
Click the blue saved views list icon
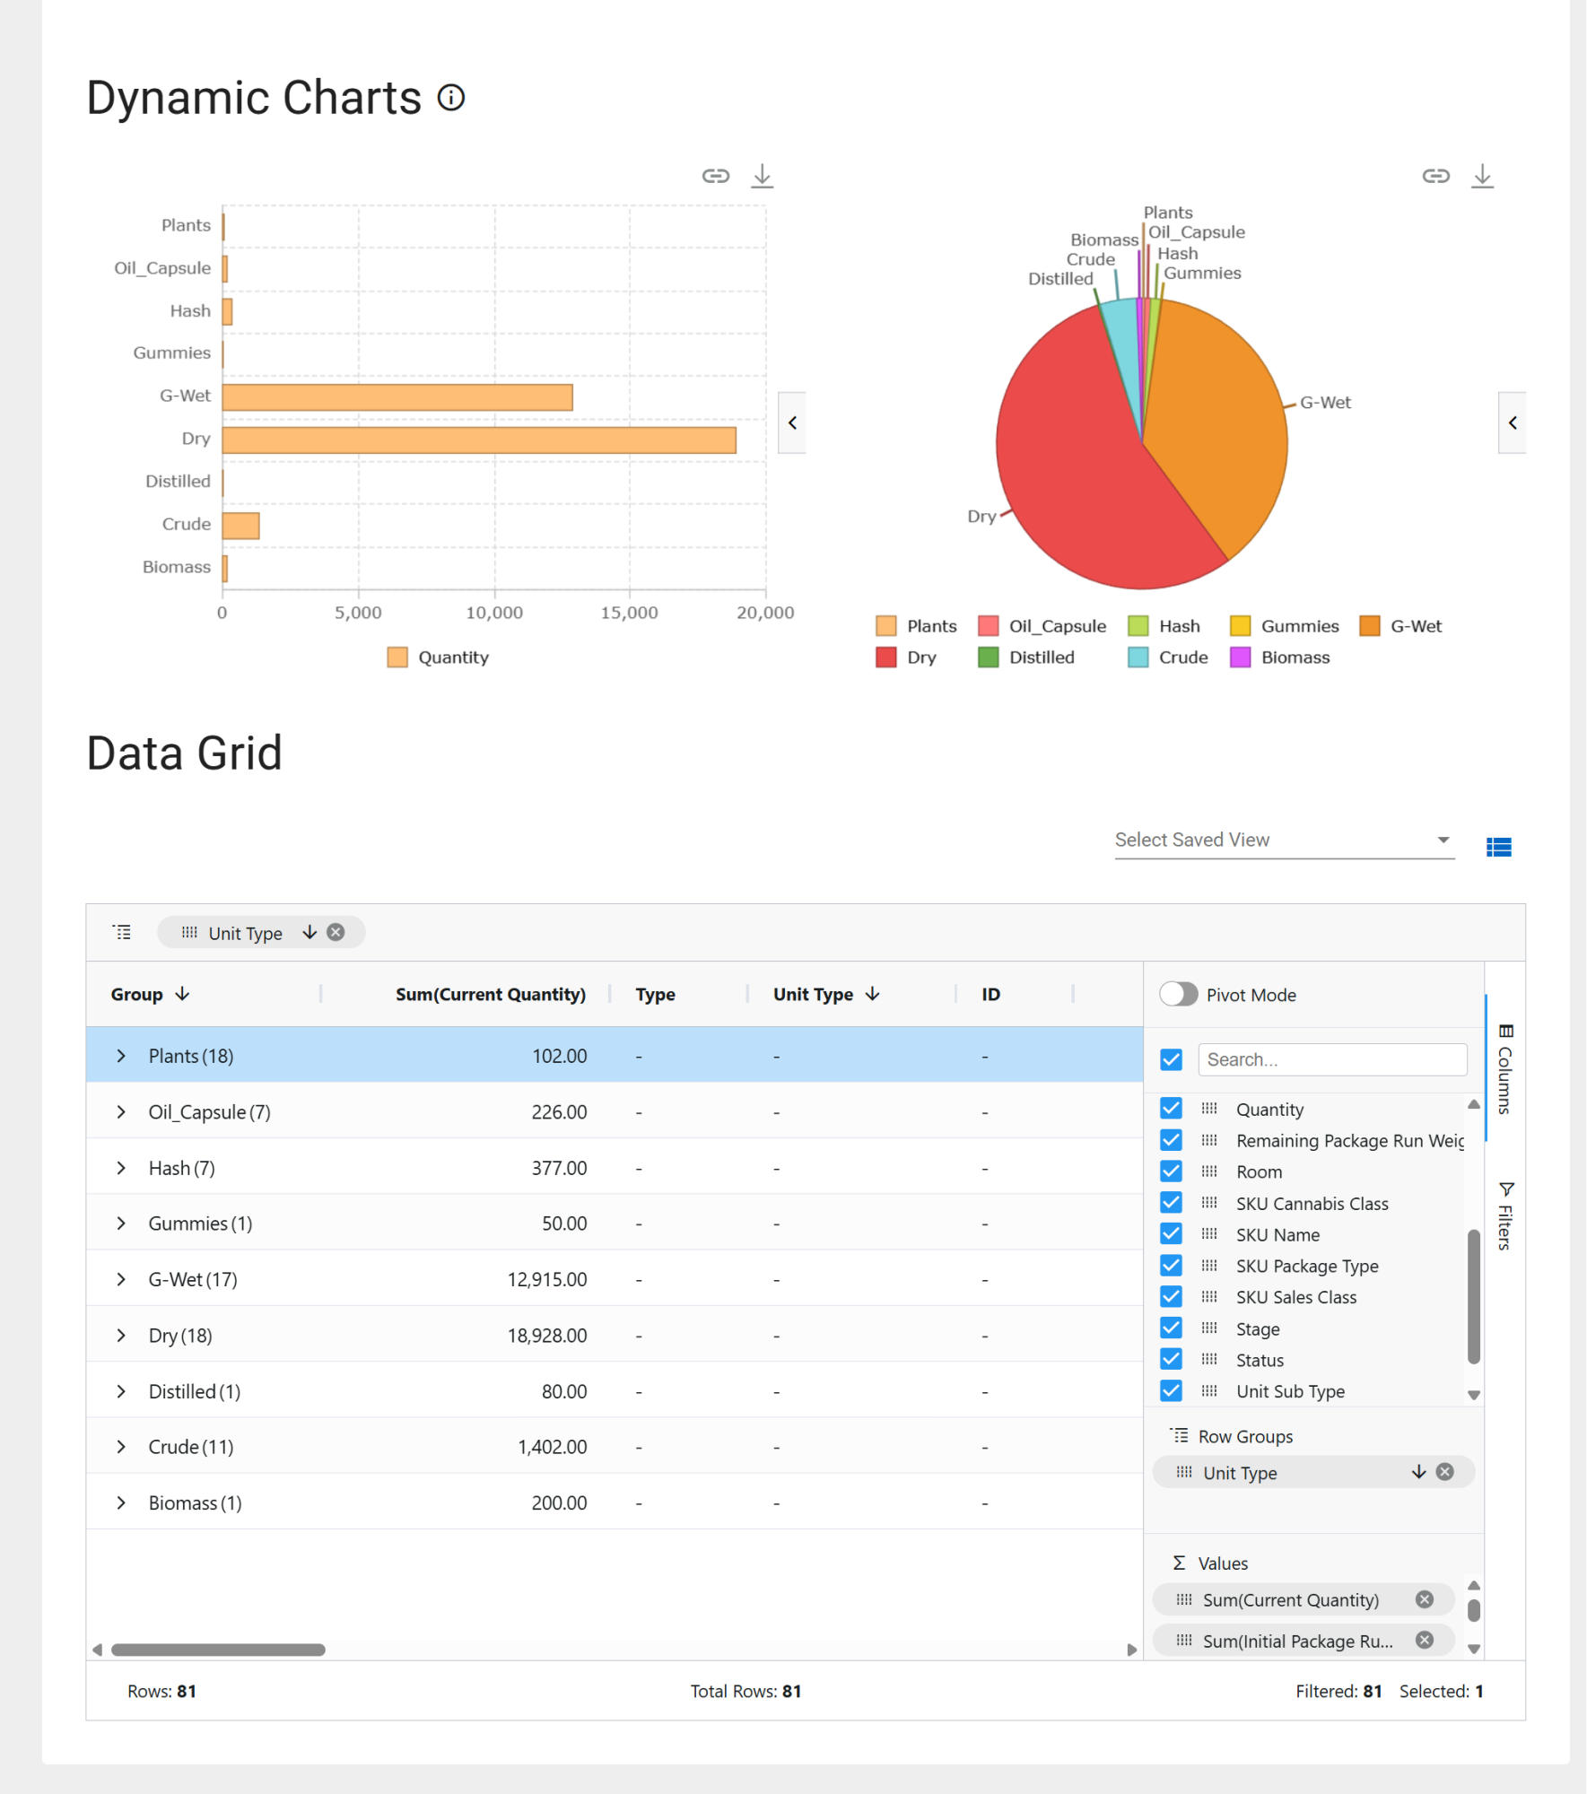pos(1498,847)
